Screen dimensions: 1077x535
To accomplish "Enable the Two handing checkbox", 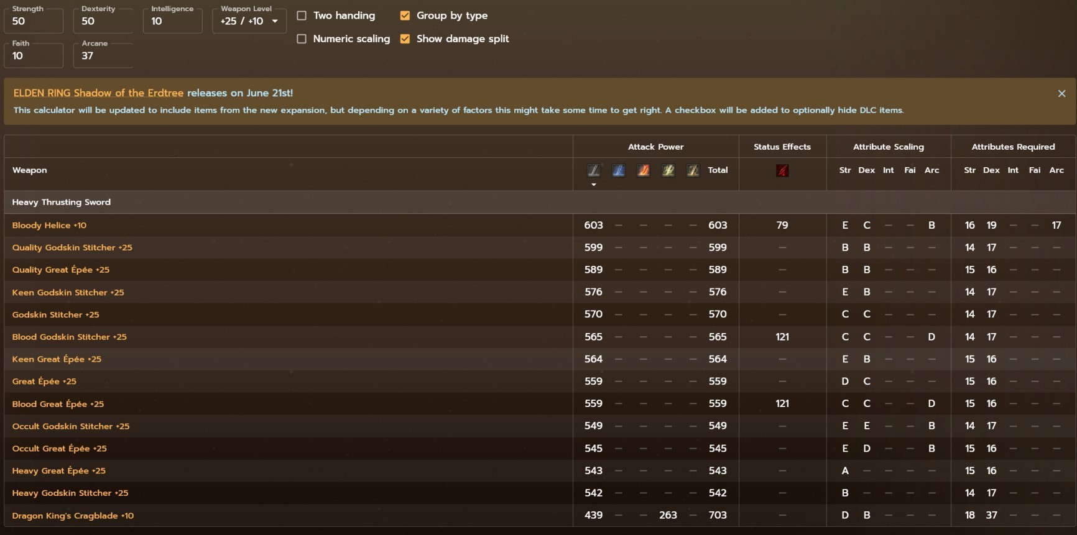I will [302, 16].
